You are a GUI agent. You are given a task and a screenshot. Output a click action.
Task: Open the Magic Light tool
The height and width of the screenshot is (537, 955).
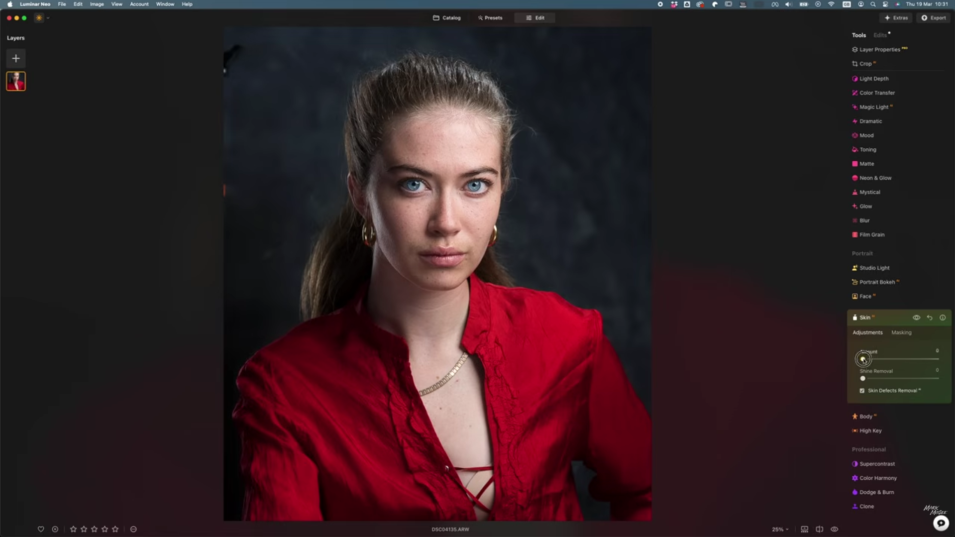point(873,107)
